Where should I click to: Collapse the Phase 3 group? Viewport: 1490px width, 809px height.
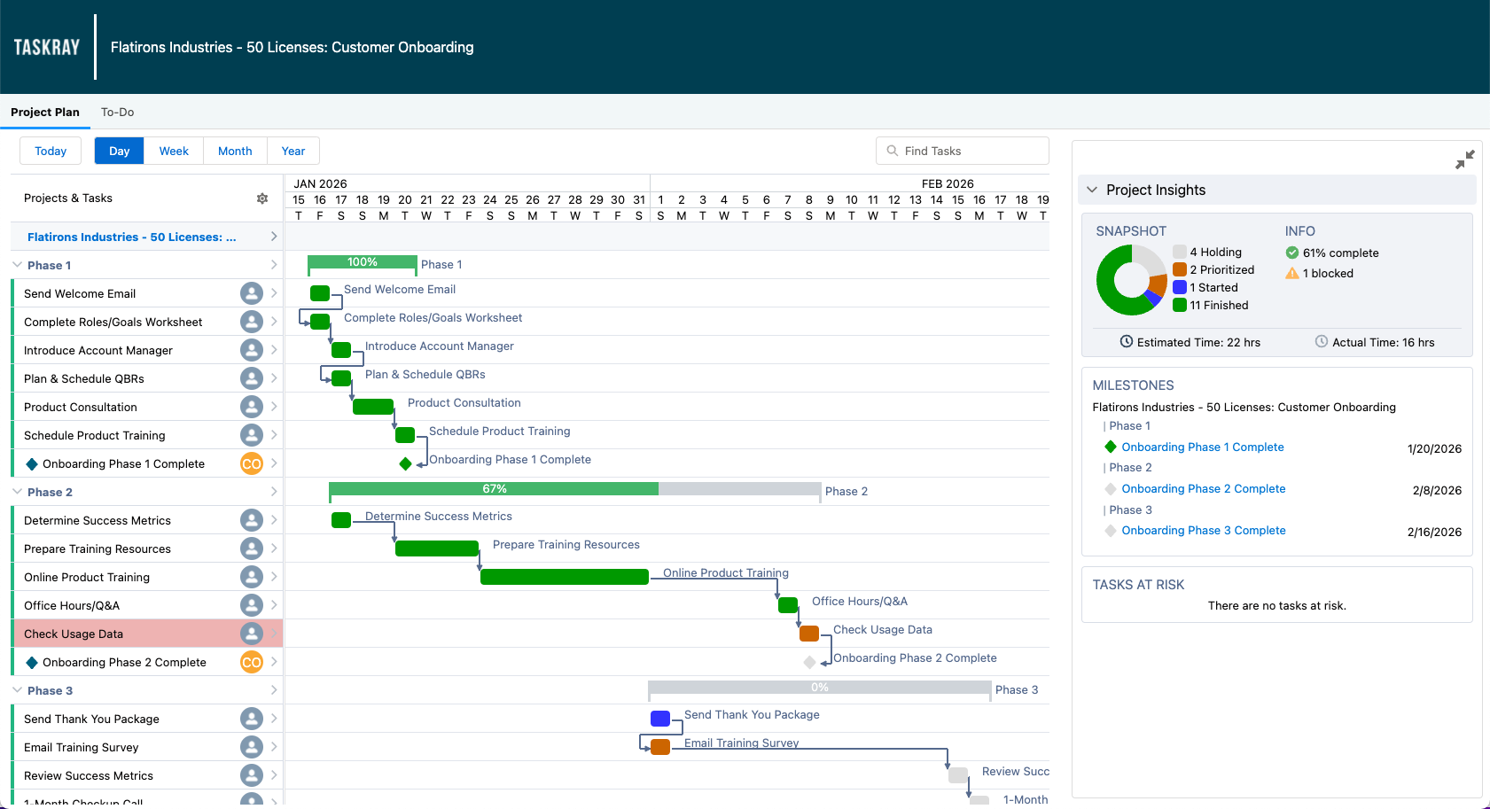coord(17,690)
